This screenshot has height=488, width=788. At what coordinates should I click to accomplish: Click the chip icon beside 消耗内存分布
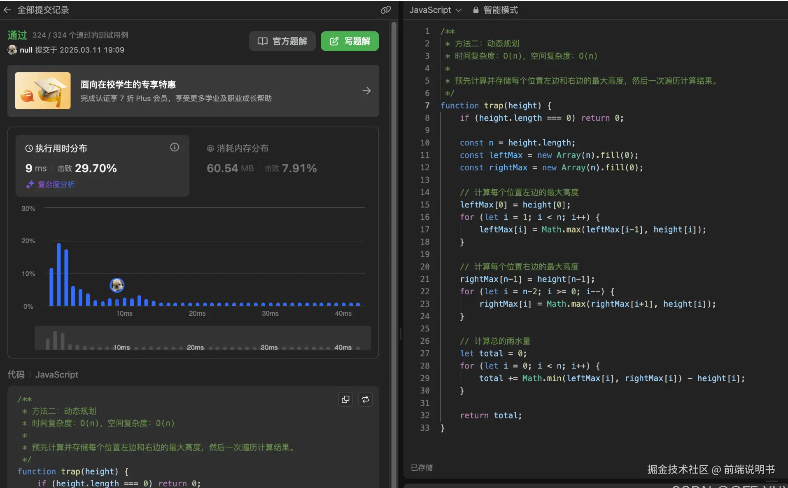point(210,148)
